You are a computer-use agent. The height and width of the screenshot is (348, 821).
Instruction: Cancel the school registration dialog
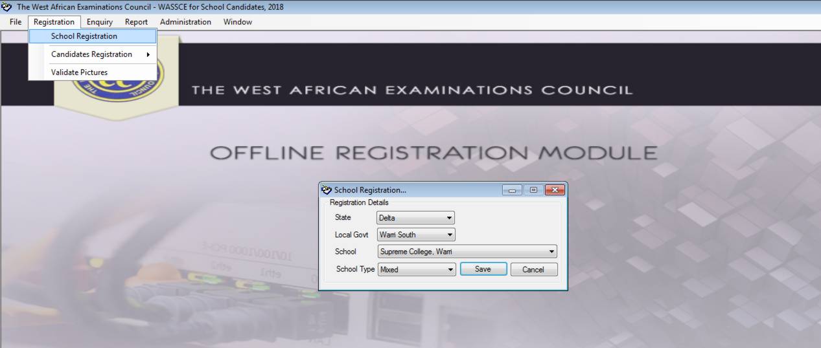534,269
